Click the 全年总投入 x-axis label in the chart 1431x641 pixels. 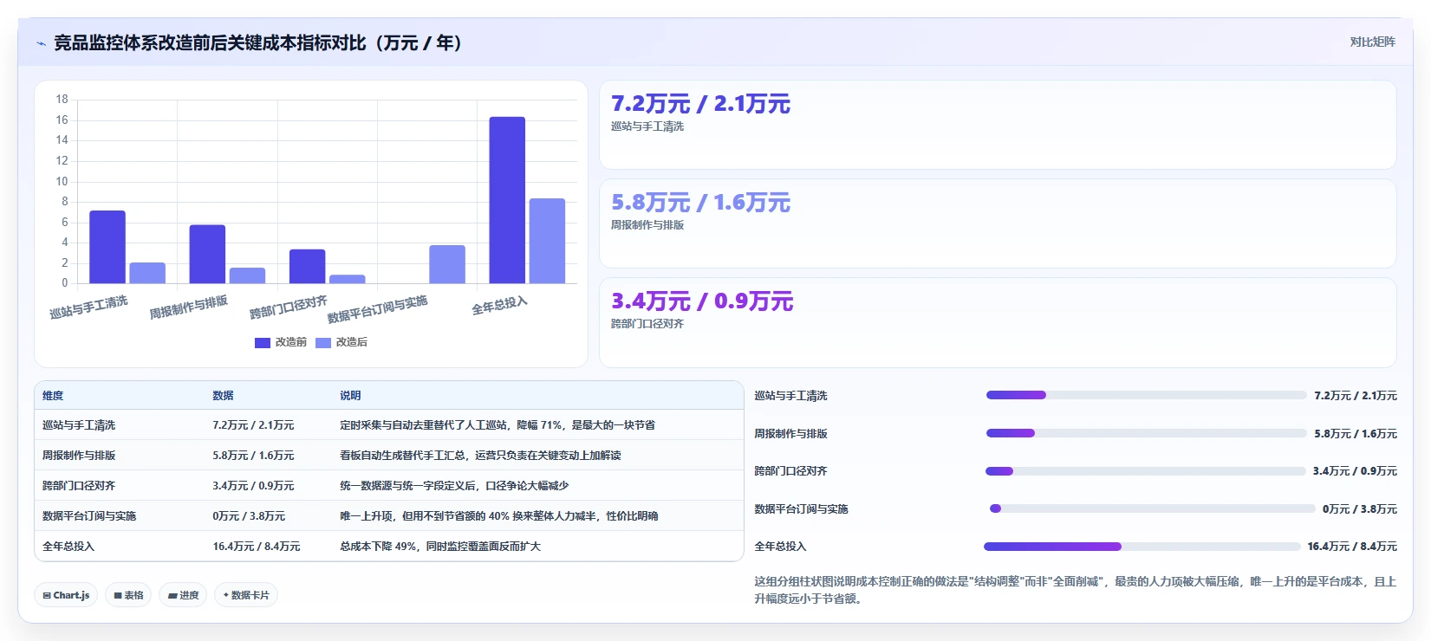(499, 305)
